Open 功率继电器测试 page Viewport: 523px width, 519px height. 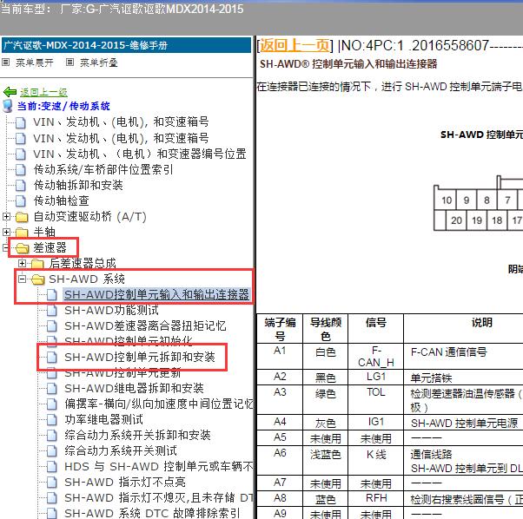[103, 420]
